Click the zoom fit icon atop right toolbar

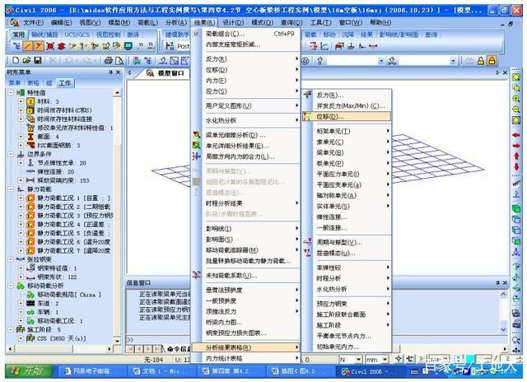[x=515, y=77]
